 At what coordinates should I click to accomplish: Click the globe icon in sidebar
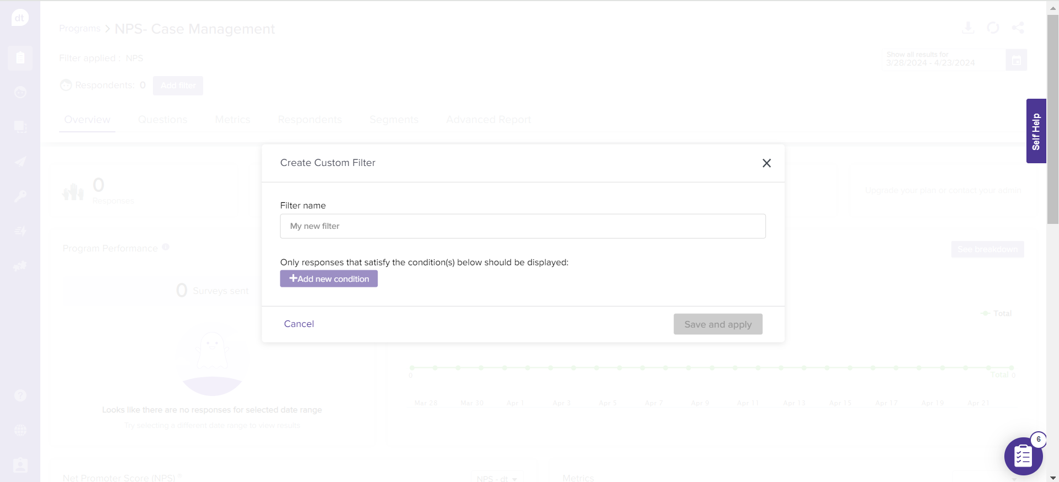pyautogui.click(x=20, y=430)
